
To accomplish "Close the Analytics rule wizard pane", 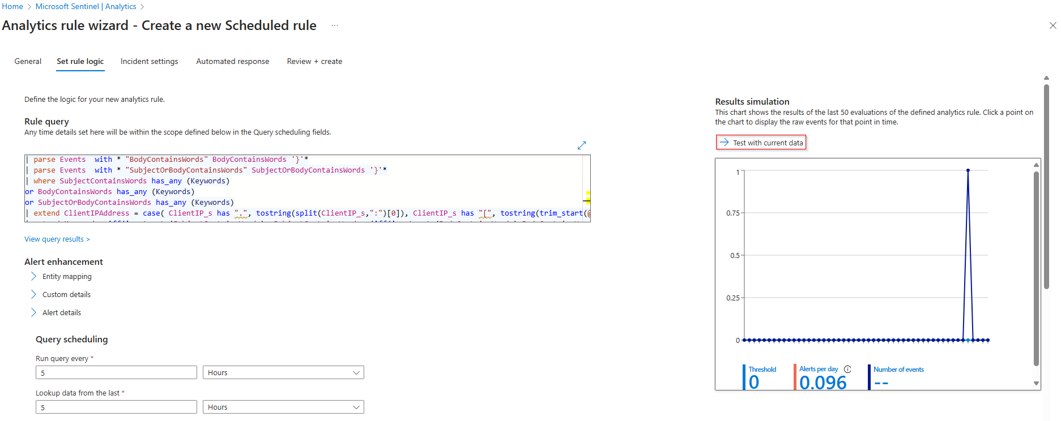I will click(x=1053, y=25).
